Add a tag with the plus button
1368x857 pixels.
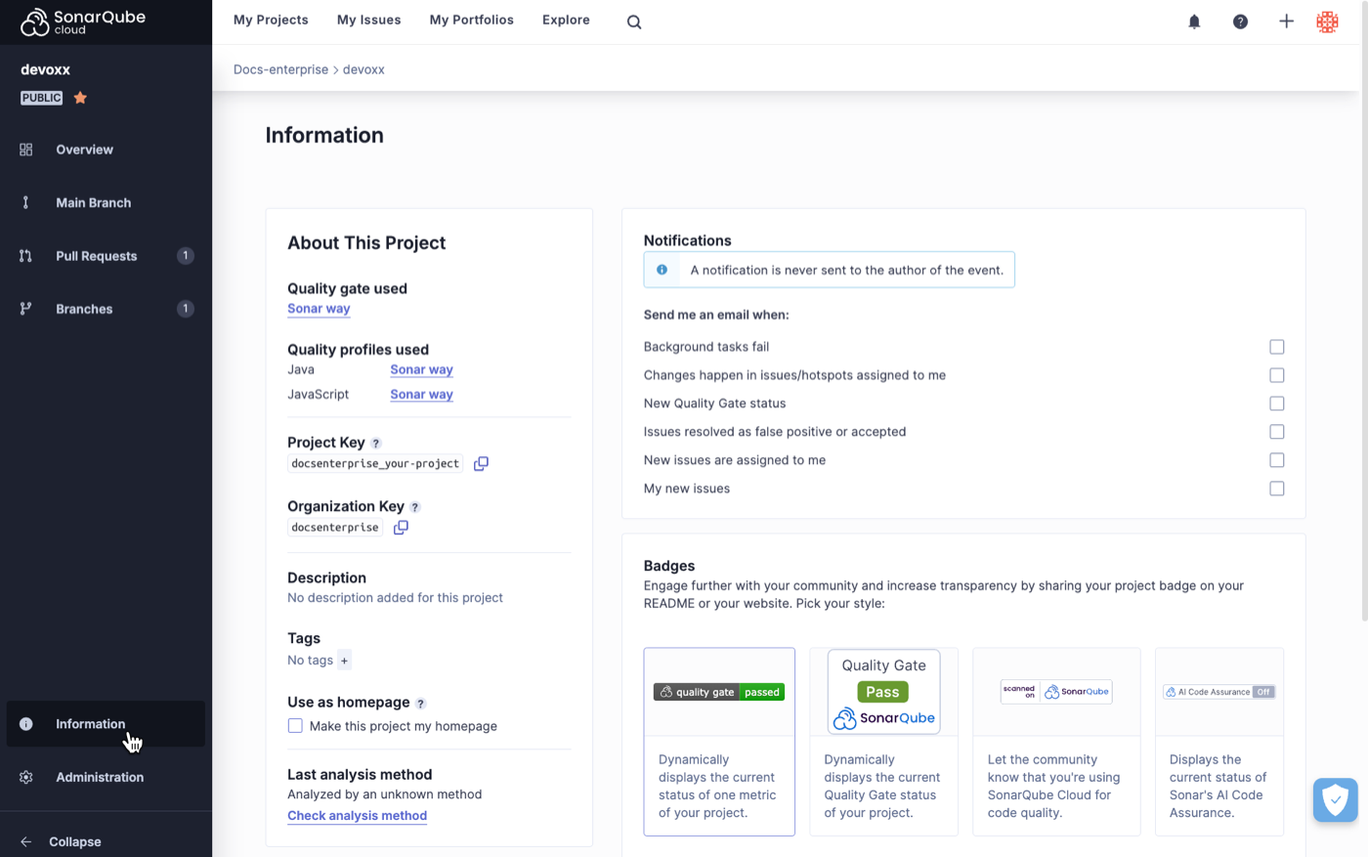[344, 661]
